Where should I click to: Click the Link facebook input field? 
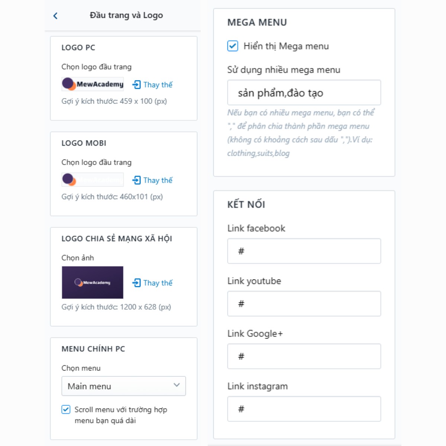pyautogui.click(x=304, y=251)
